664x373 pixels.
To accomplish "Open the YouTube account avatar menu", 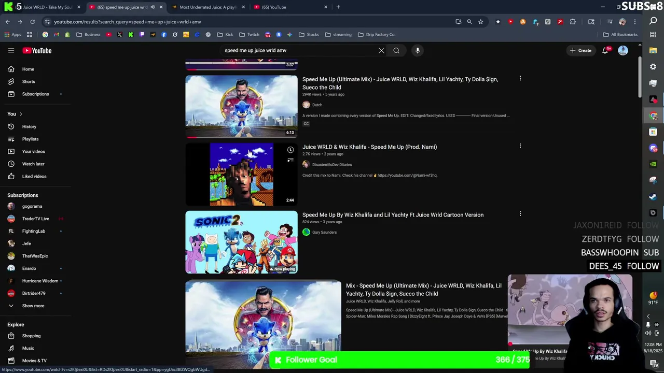I will pos(623,50).
